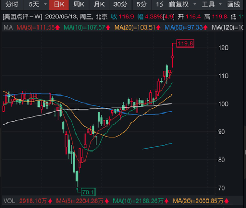Select the 日K tab
Viewport: 246px width, 208px height.
point(59,4)
